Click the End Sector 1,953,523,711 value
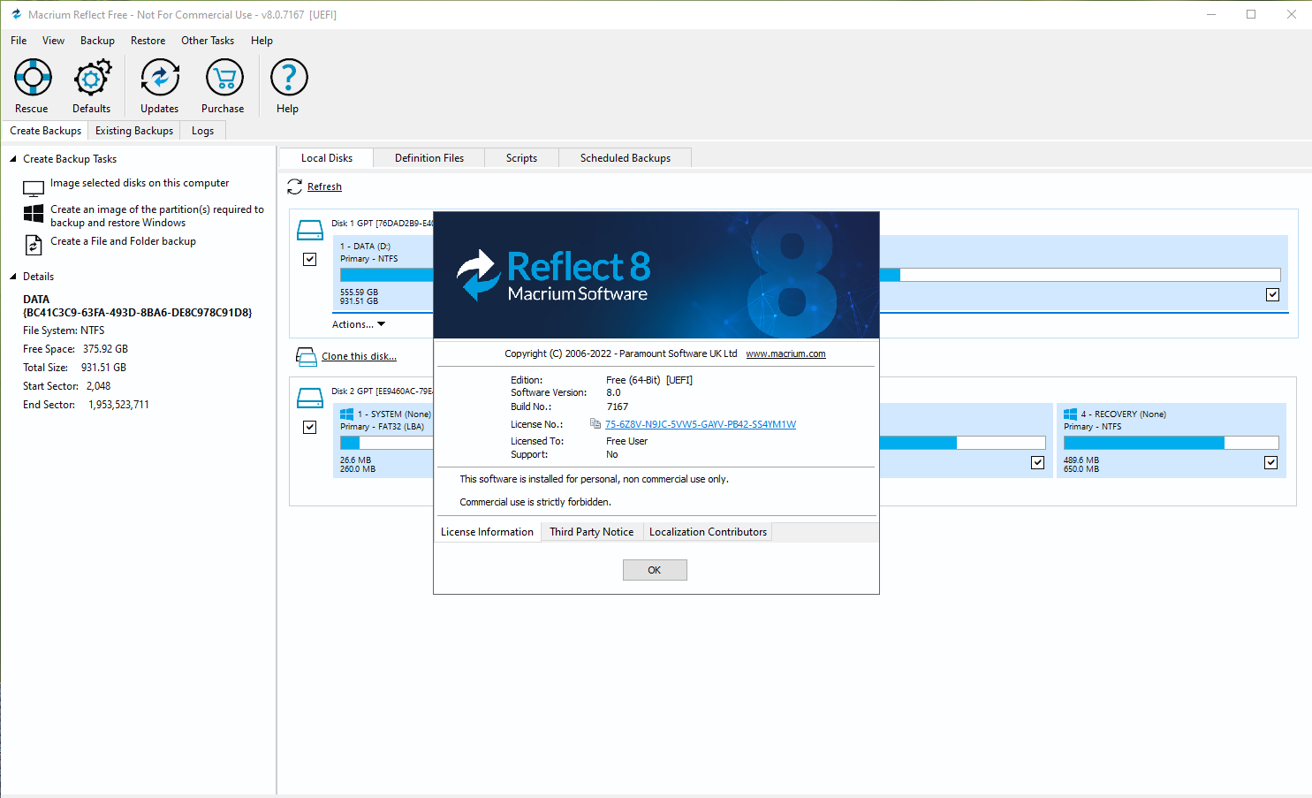The height and width of the screenshot is (798, 1312). coord(118,405)
